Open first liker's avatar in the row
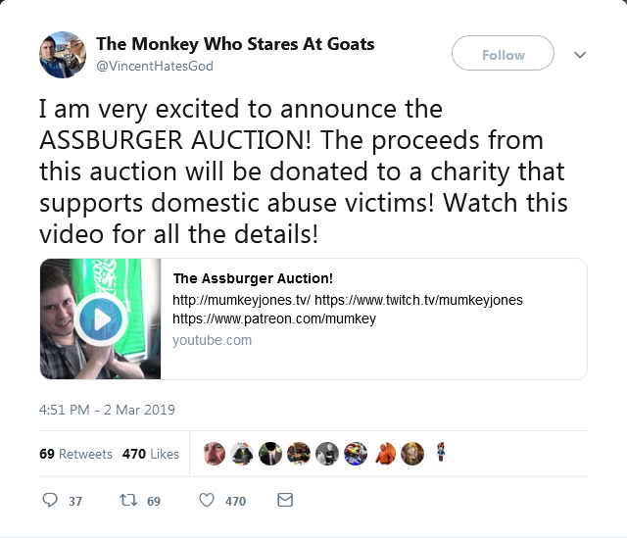Viewport: 627px width, 538px height. [214, 454]
